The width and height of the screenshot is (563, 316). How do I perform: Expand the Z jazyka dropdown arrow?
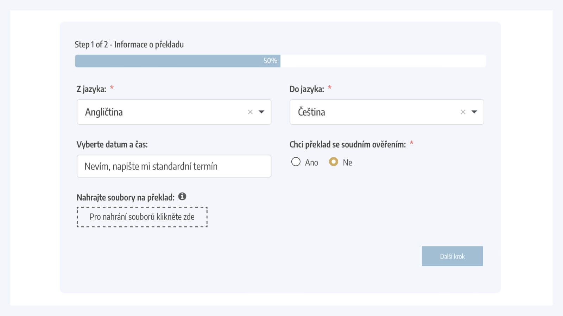tap(261, 112)
